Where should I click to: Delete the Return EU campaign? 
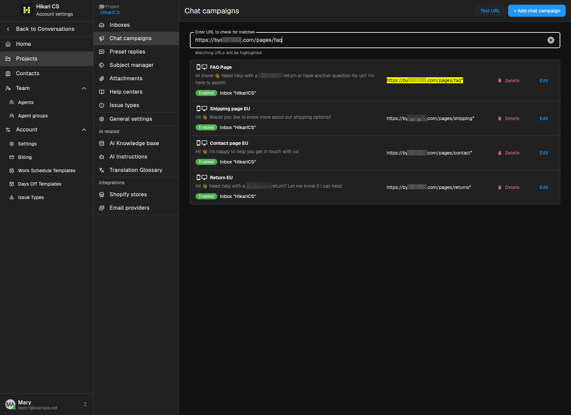coord(508,187)
